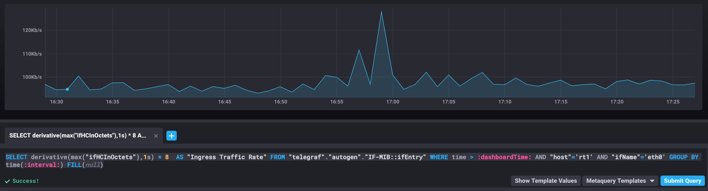Click the 16:45 time axis label
The height and width of the screenshot is (191, 708).
click(x=225, y=102)
